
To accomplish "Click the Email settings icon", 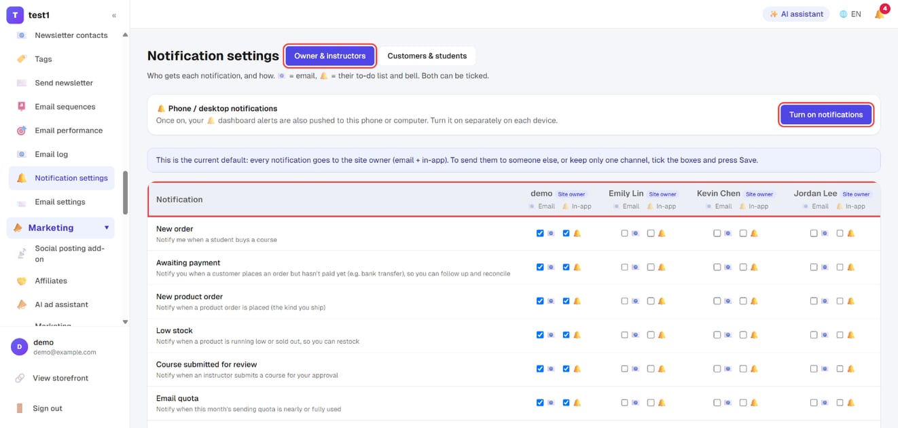I will point(22,202).
